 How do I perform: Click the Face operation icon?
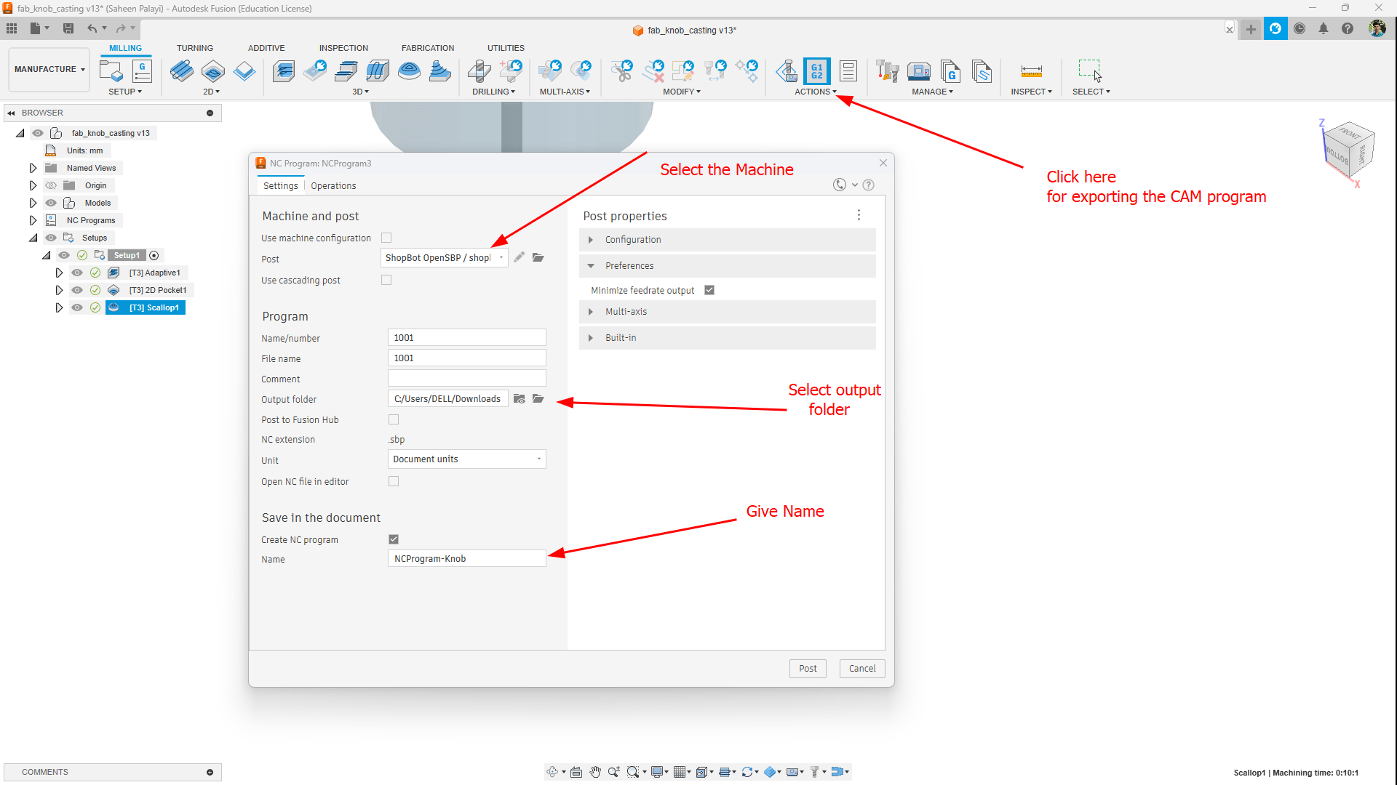click(244, 71)
